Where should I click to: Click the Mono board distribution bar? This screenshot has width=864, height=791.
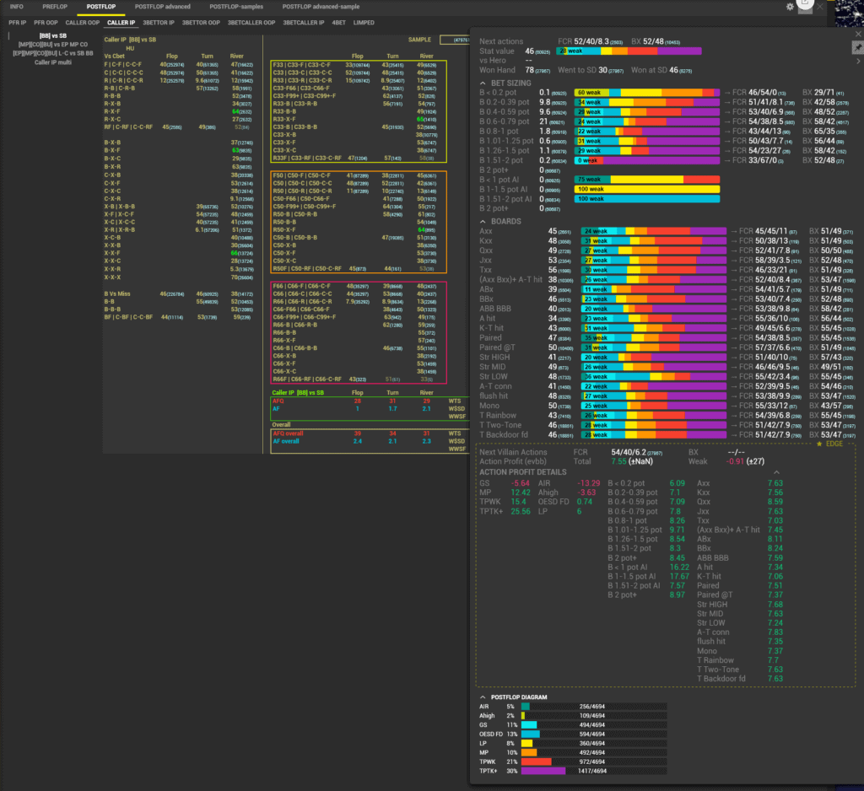[654, 406]
